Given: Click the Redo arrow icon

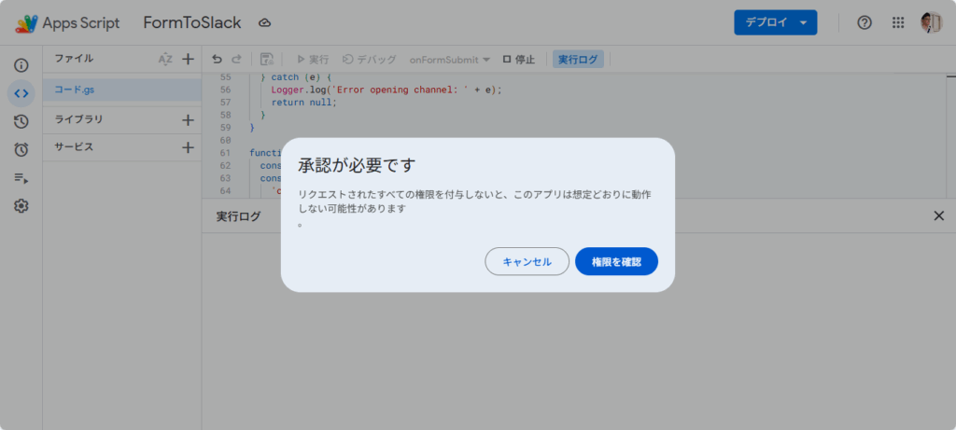Looking at the screenshot, I should coord(236,59).
